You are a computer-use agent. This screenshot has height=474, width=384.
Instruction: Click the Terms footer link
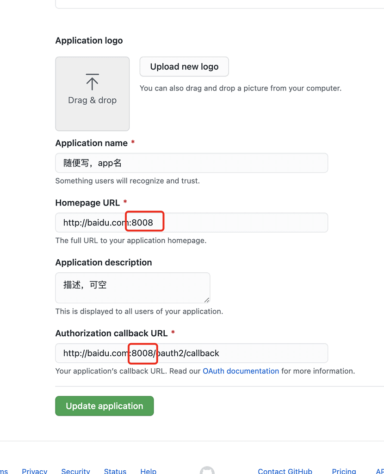3,471
